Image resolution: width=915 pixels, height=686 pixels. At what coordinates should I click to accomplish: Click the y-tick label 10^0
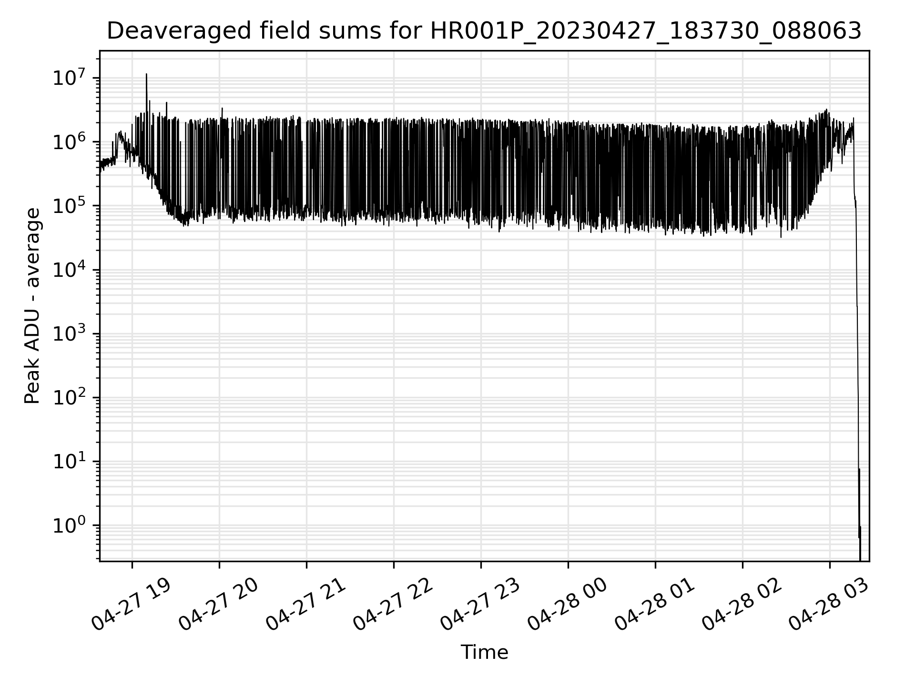70,525
